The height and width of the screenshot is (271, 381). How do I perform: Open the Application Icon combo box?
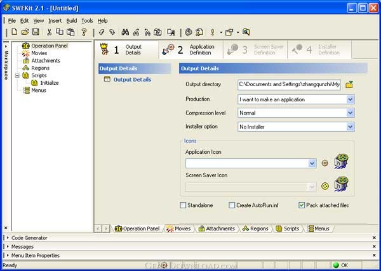click(x=312, y=163)
